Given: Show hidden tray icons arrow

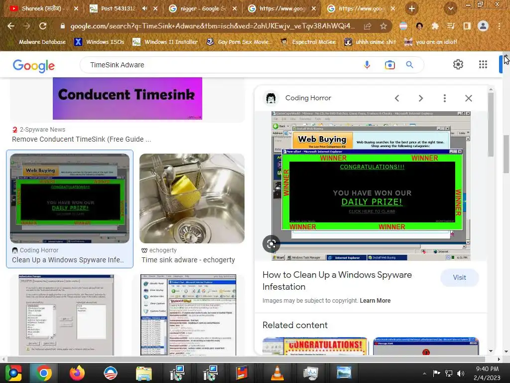Looking at the screenshot, I should (x=424, y=374).
